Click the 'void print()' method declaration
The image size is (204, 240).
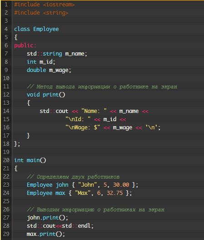[46, 95]
